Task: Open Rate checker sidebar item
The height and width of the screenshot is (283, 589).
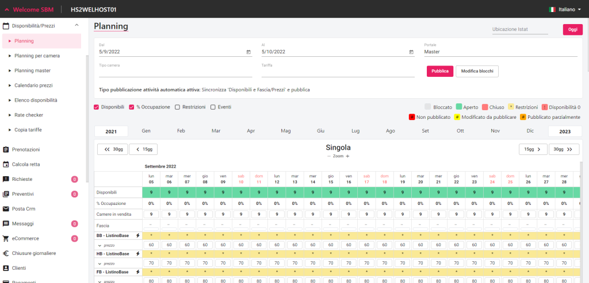Action: (29, 115)
